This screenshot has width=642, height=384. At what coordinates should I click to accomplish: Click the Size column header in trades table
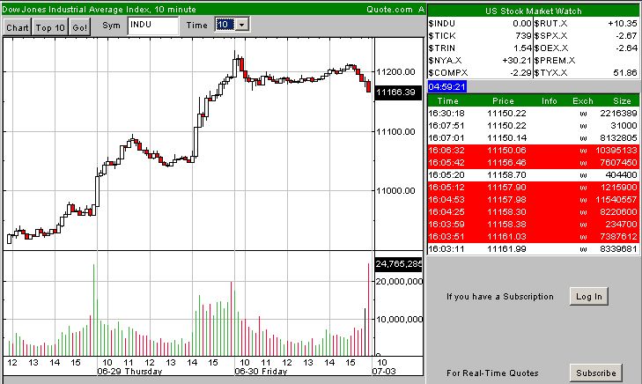pos(622,100)
